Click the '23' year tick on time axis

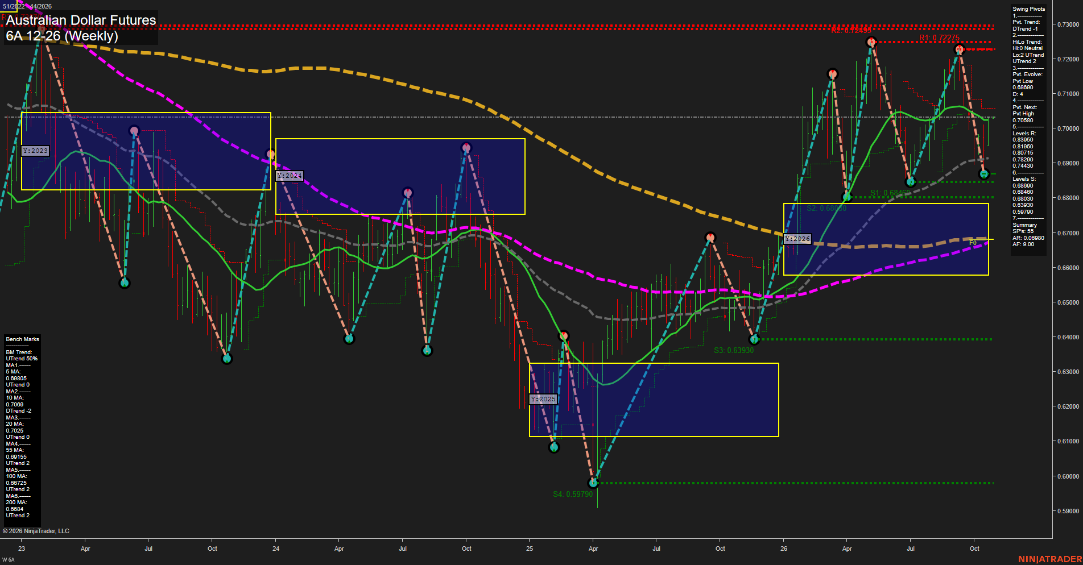(22, 549)
